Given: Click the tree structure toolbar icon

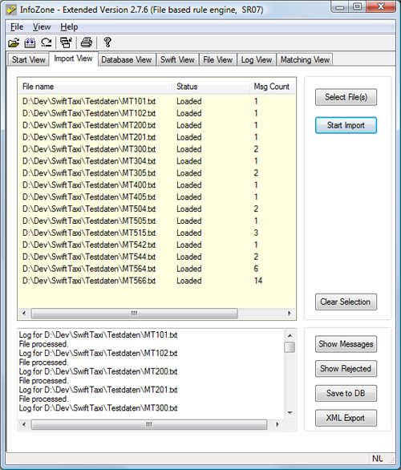Looking at the screenshot, I should point(66,43).
